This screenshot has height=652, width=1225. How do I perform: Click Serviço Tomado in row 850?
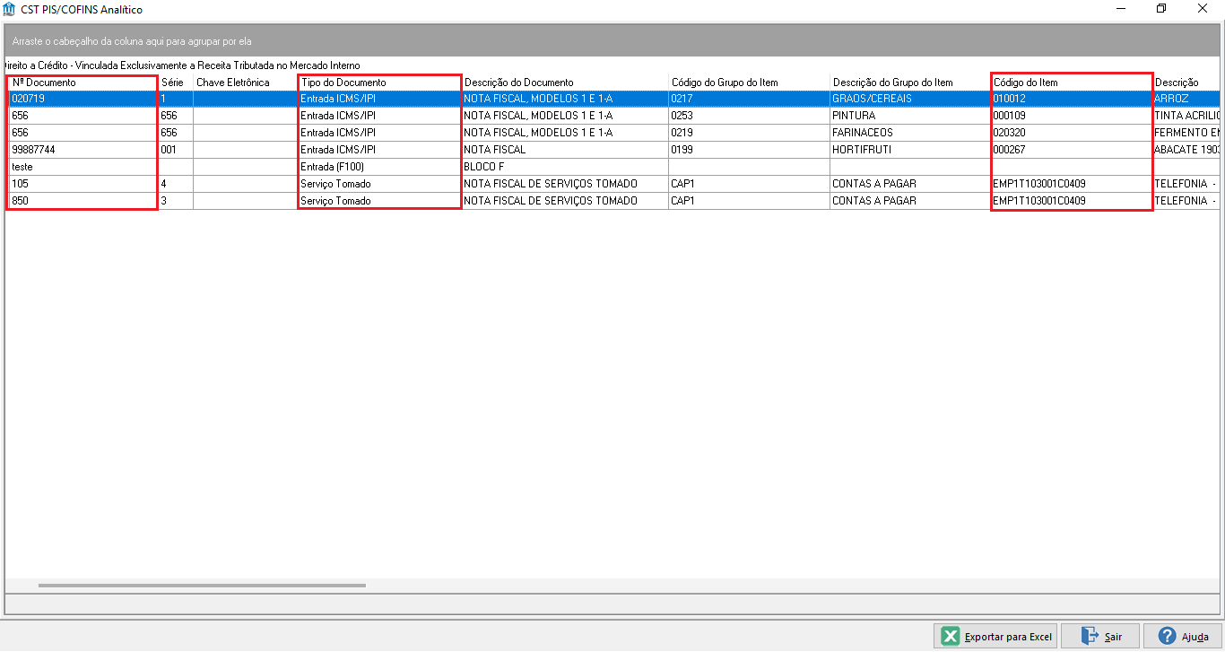click(x=379, y=201)
